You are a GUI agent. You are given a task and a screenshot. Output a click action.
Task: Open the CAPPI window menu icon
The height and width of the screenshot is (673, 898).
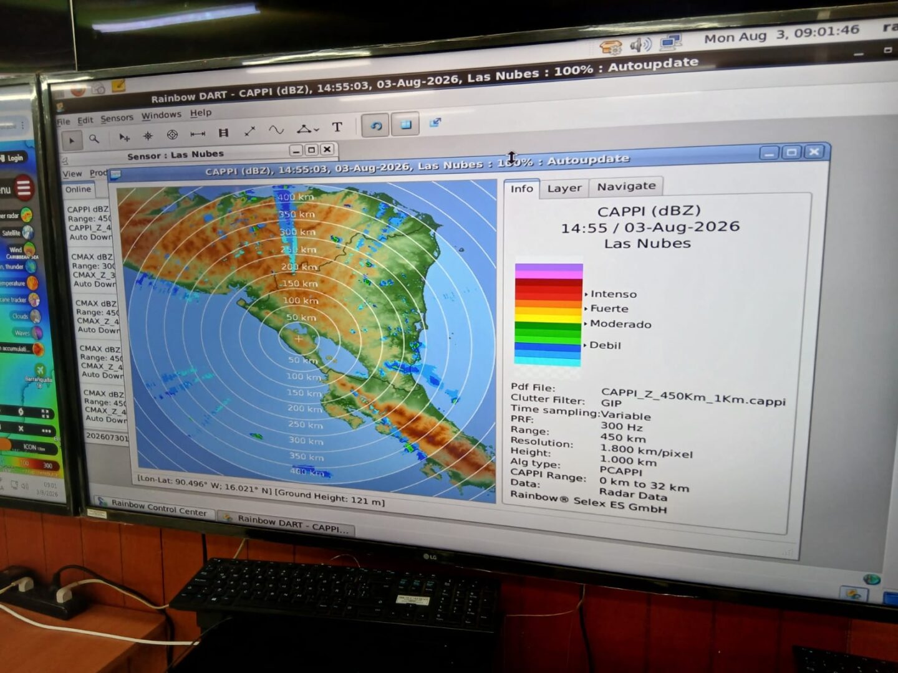coord(115,174)
